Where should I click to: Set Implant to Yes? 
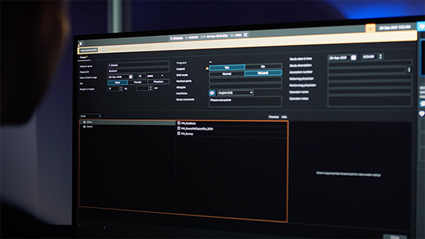pos(227,67)
